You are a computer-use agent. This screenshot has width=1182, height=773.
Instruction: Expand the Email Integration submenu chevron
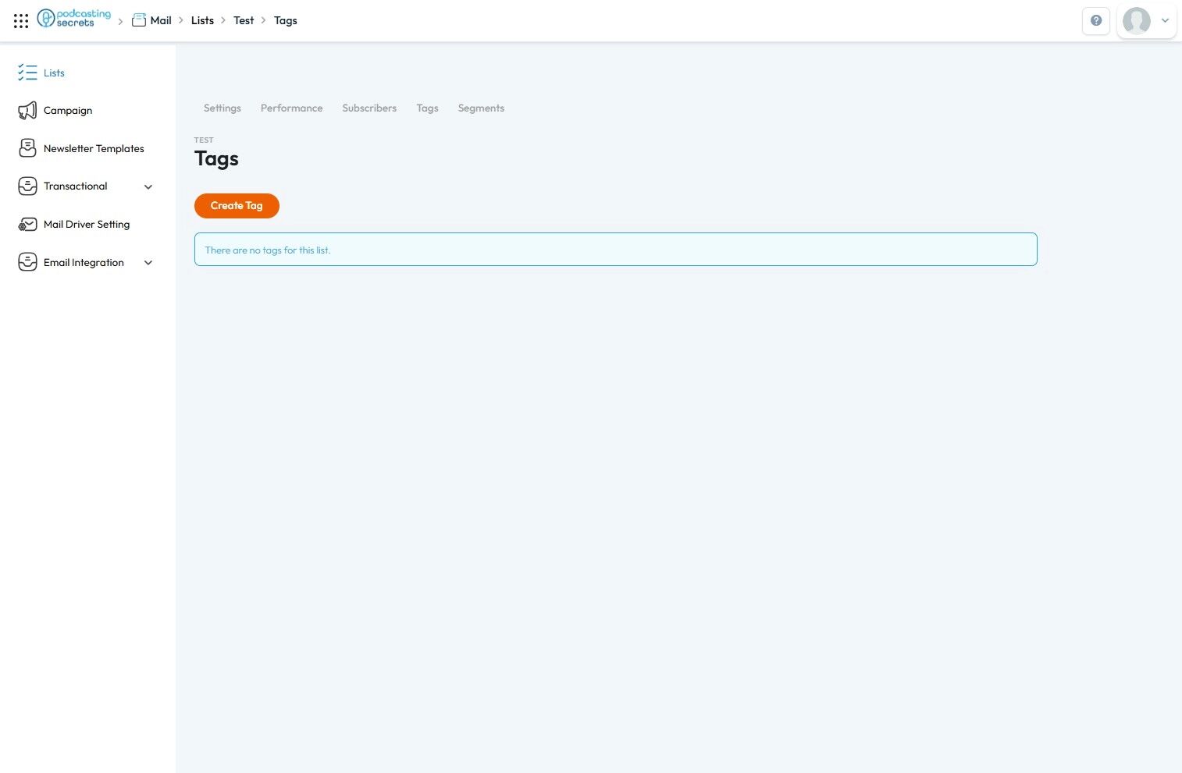coord(148,263)
